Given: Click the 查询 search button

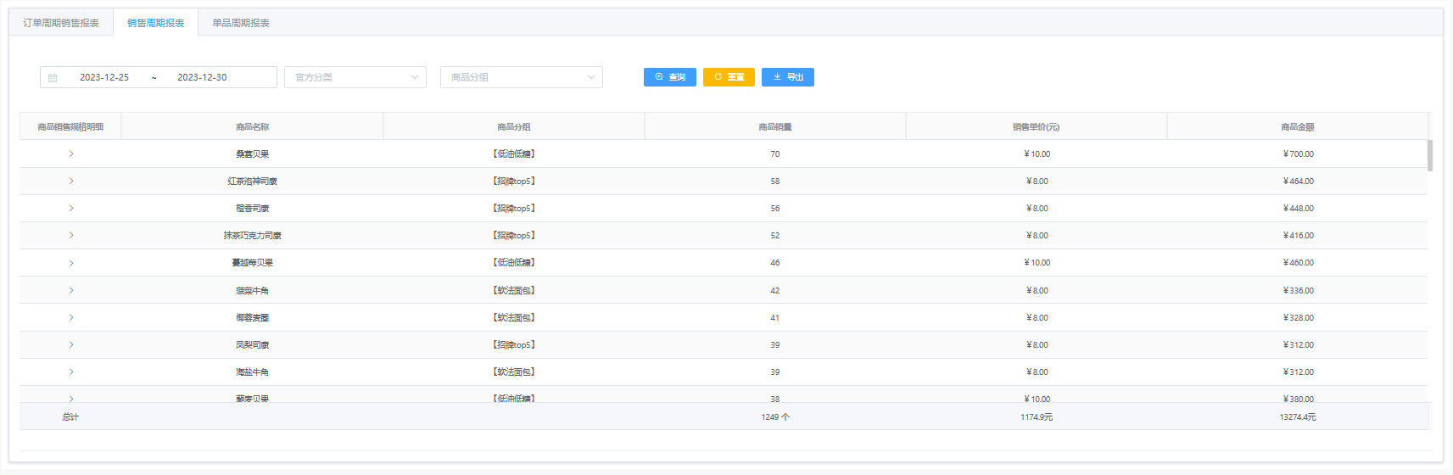Looking at the screenshot, I should 669,77.
